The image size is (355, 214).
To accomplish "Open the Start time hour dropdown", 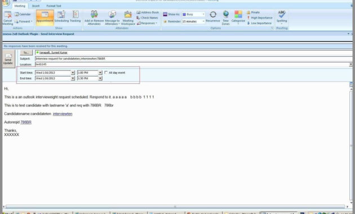I will 100,73.
